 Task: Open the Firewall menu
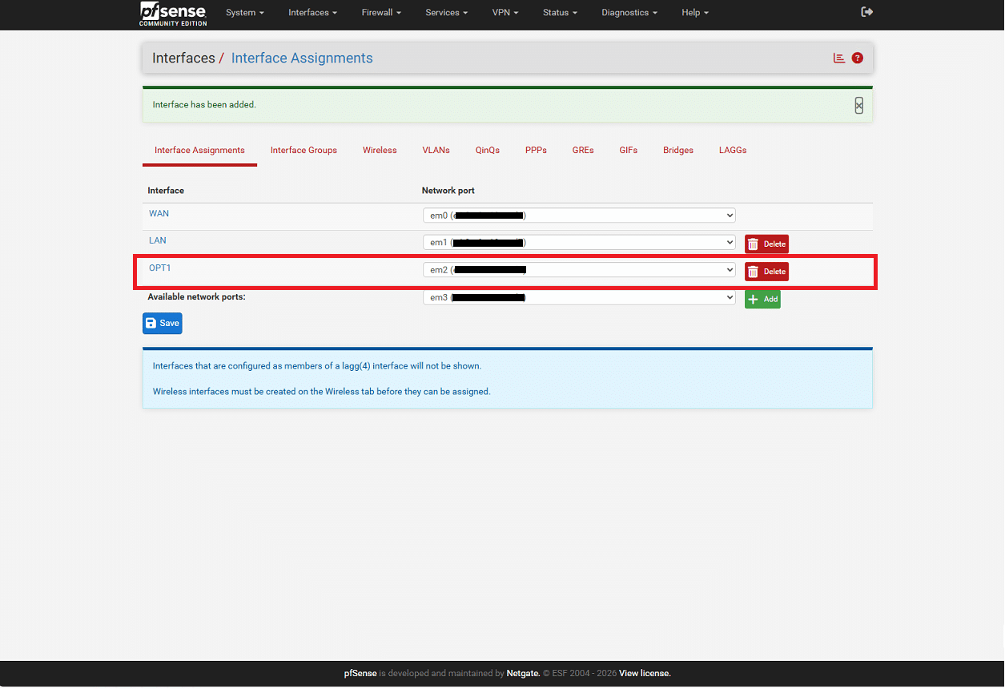[x=381, y=13]
